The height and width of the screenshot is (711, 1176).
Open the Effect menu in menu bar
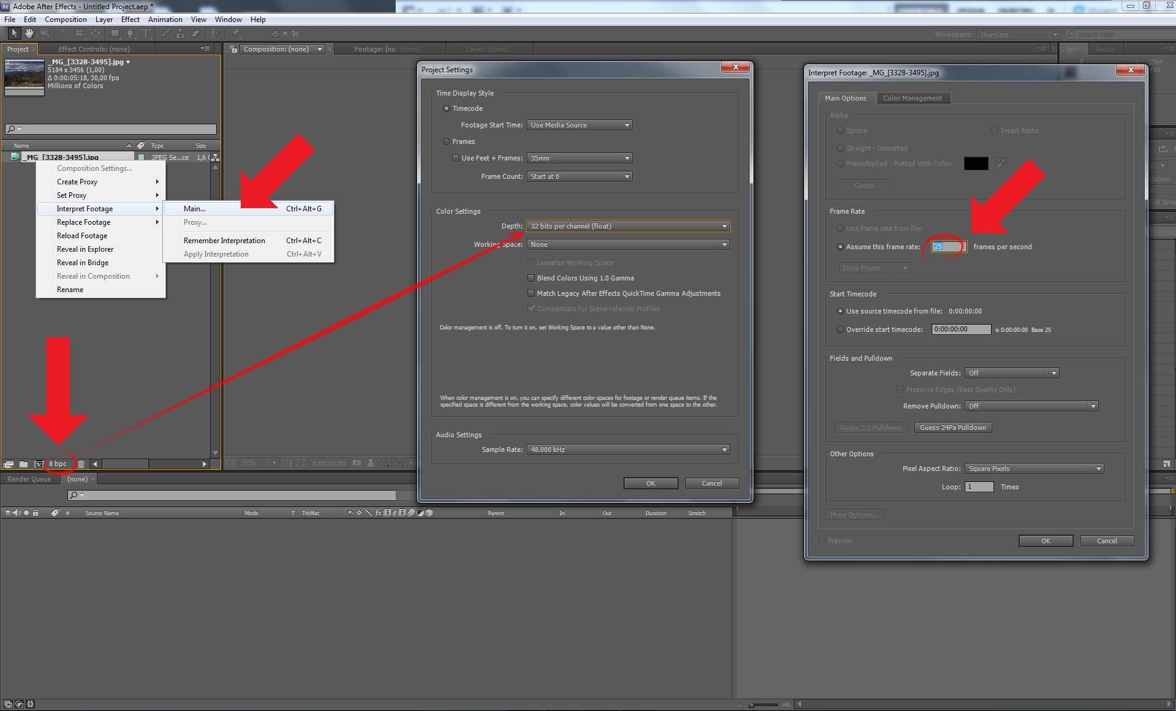point(130,20)
